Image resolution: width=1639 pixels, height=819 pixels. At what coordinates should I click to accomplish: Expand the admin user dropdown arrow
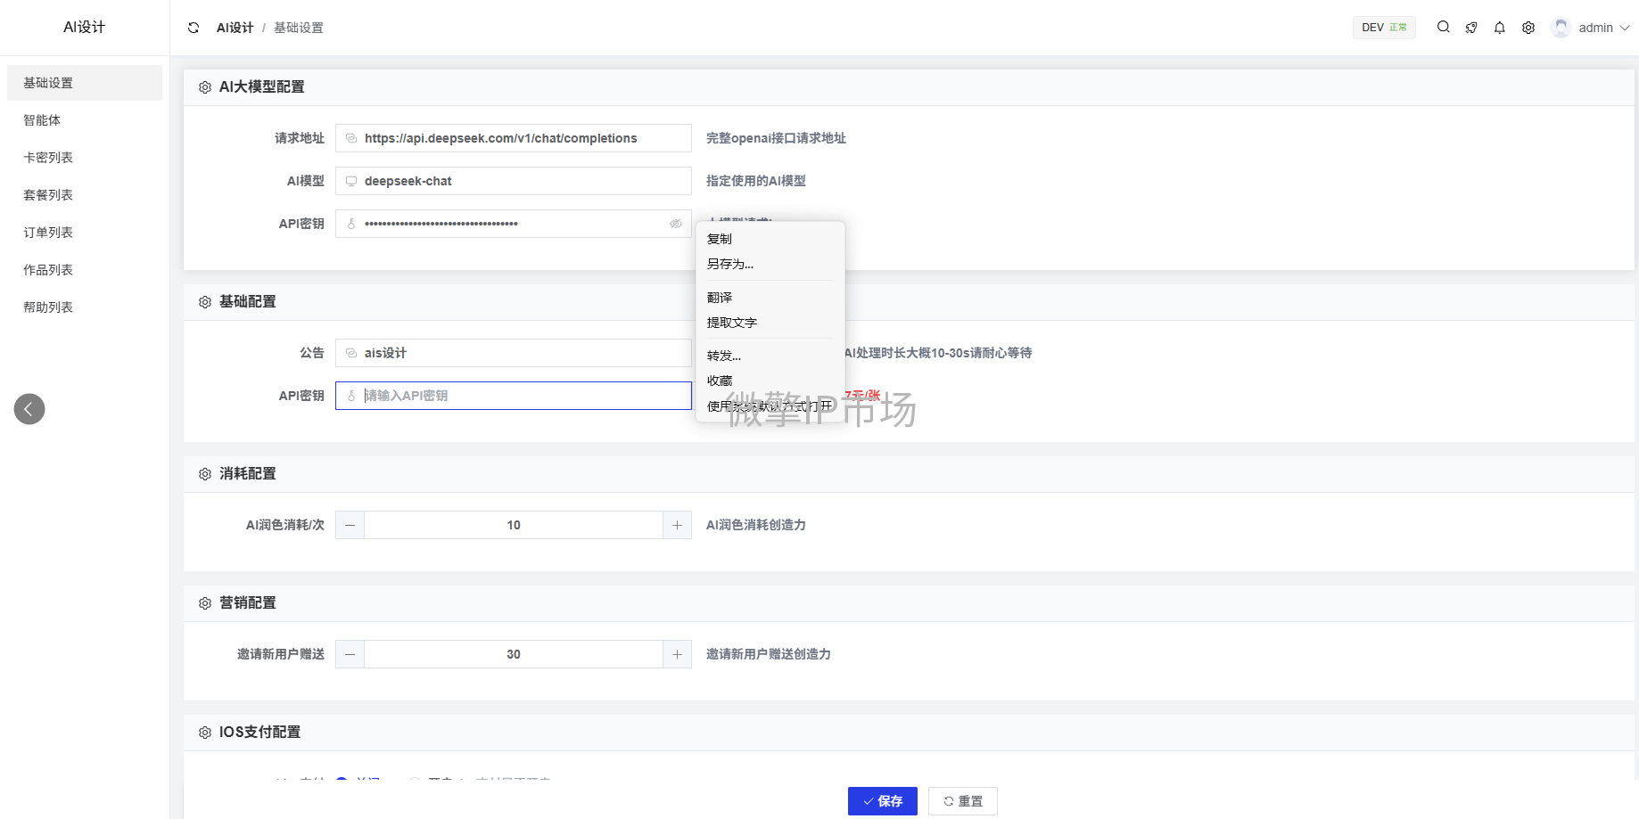[1625, 28]
